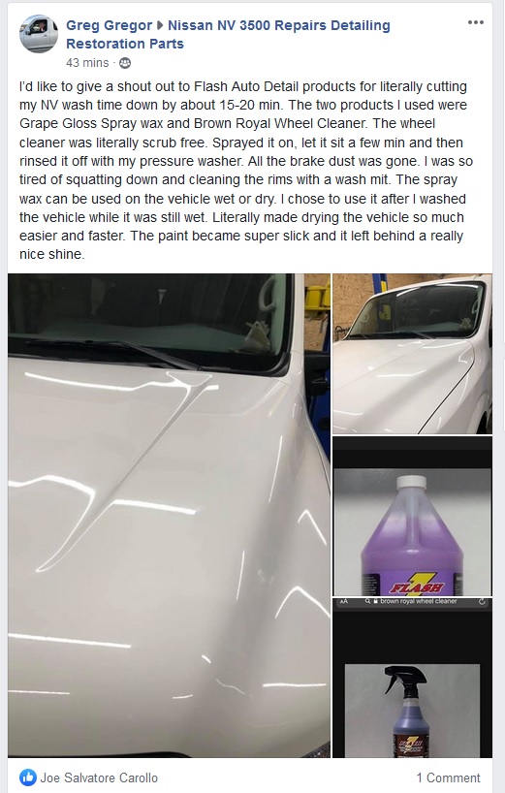Open the 43 mins timestamp link

tap(87, 63)
